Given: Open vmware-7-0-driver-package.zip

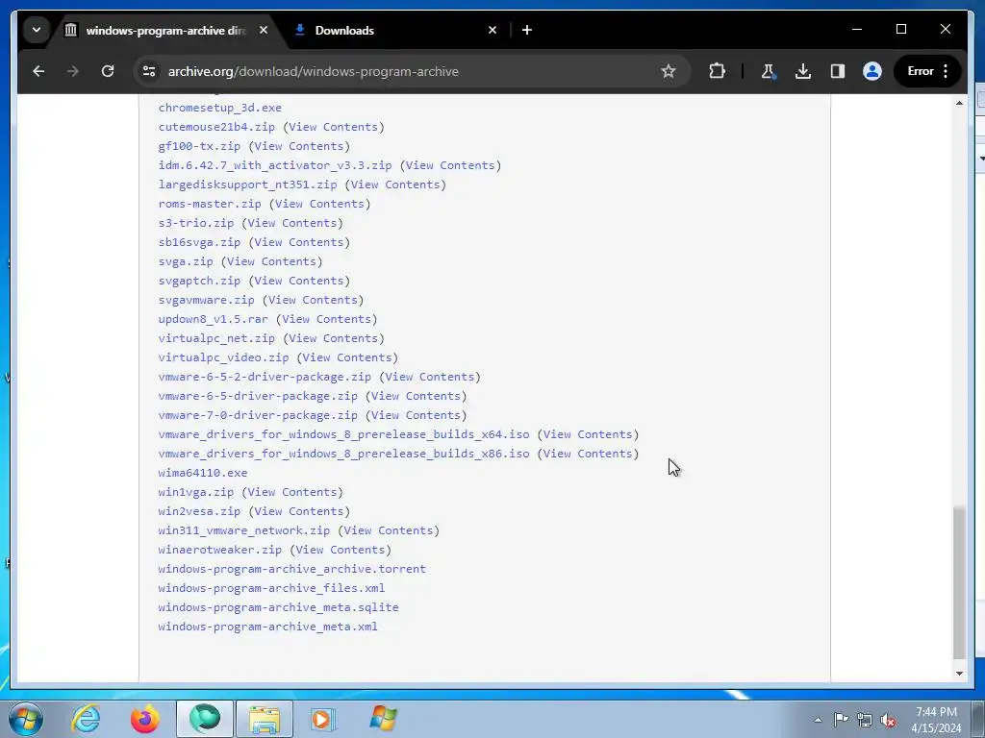Looking at the screenshot, I should [x=258, y=415].
